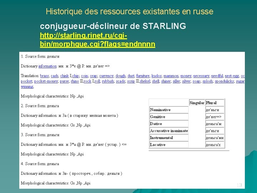Open the 'shiner' translation link
This screenshot has height=193, width=257.
point(166,81)
